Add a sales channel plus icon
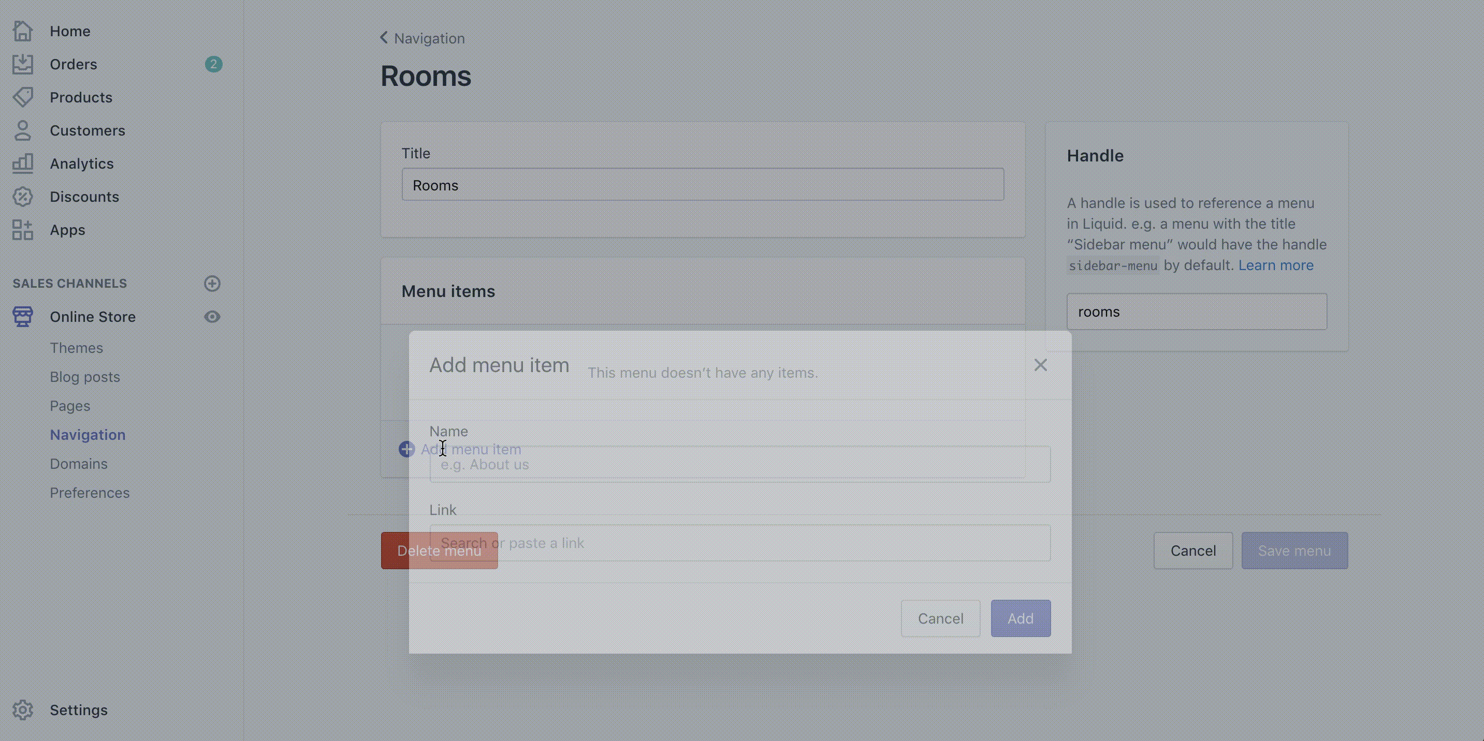Image resolution: width=1484 pixels, height=741 pixels. click(212, 283)
